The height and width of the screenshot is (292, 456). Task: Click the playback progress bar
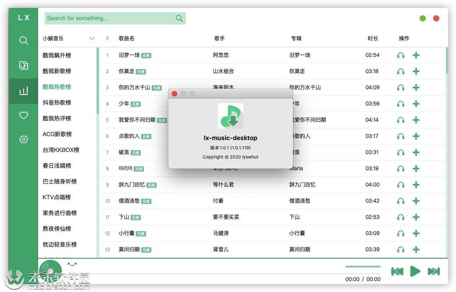(362, 266)
